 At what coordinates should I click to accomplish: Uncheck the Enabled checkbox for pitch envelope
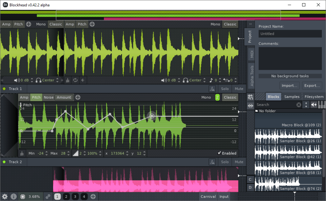click(219, 153)
